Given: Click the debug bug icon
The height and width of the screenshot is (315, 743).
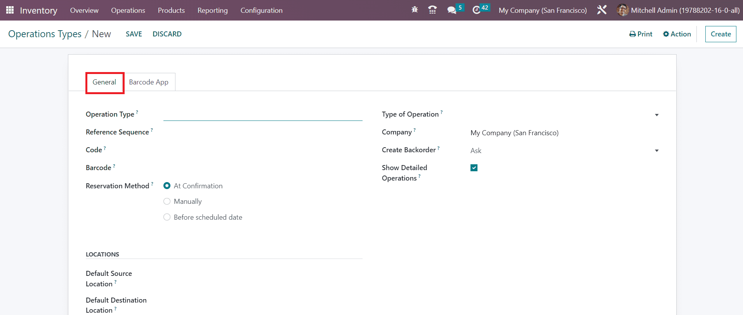Looking at the screenshot, I should coord(415,10).
